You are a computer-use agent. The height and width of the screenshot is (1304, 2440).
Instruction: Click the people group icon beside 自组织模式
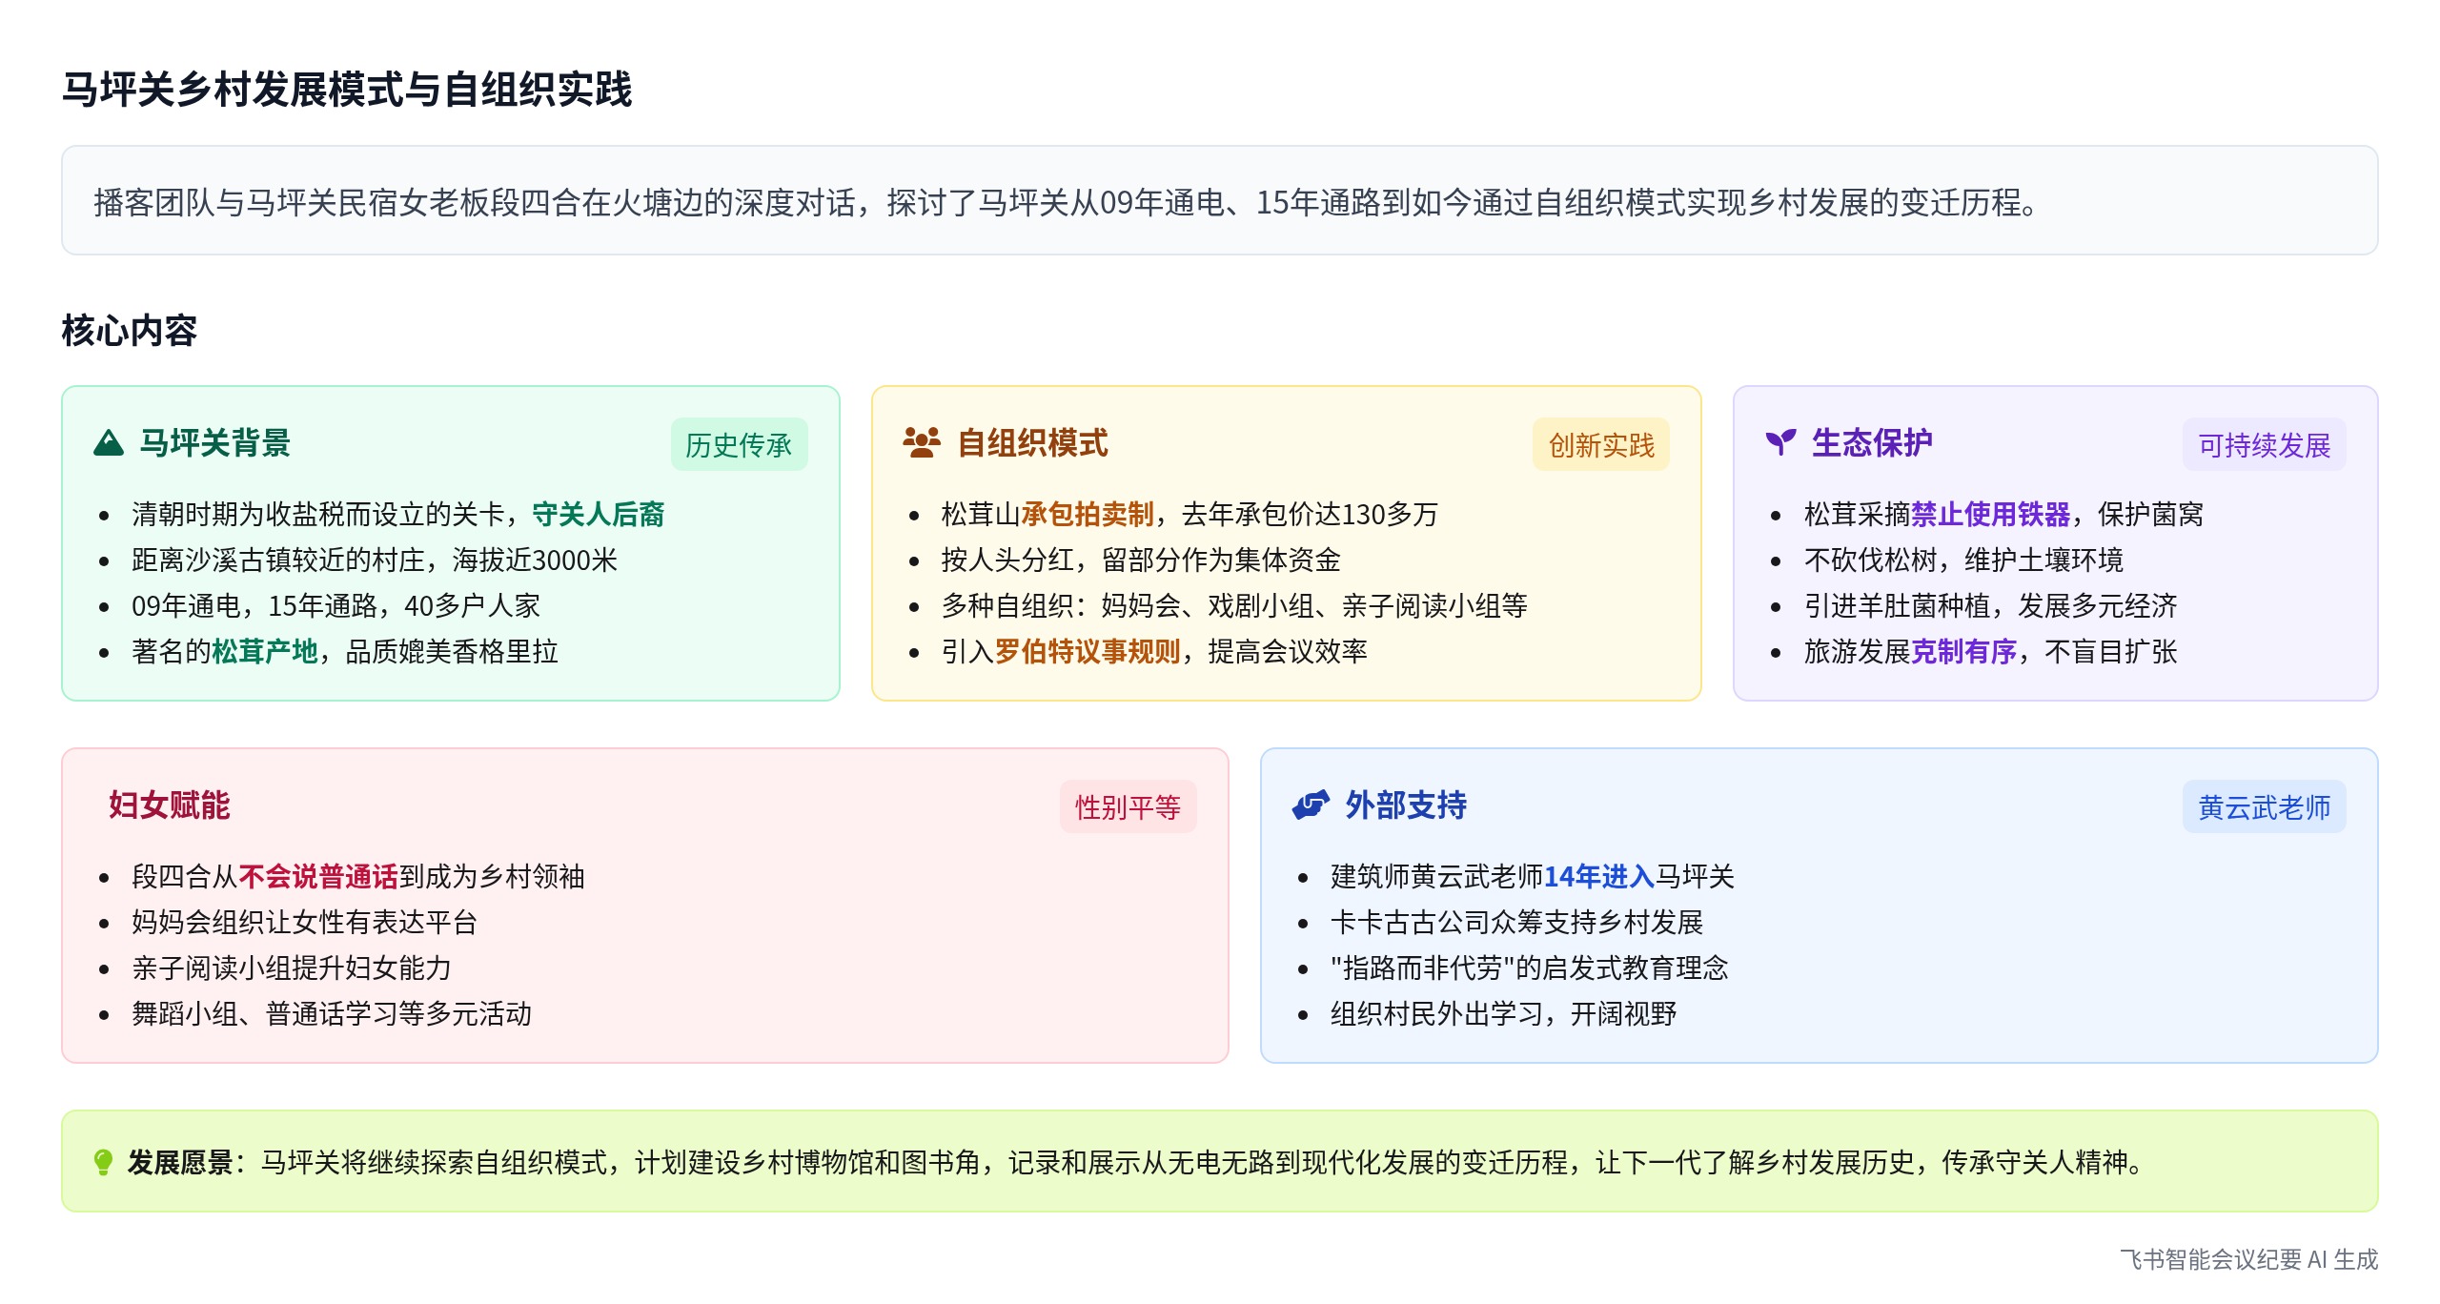921,443
